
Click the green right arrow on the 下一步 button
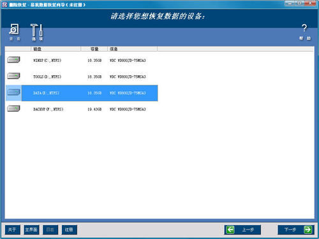[x=308, y=229]
